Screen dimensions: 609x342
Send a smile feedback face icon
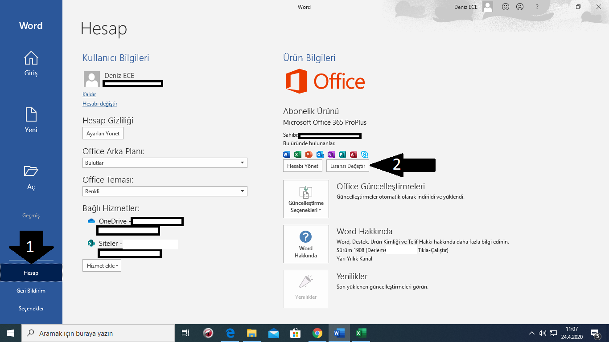pos(506,7)
